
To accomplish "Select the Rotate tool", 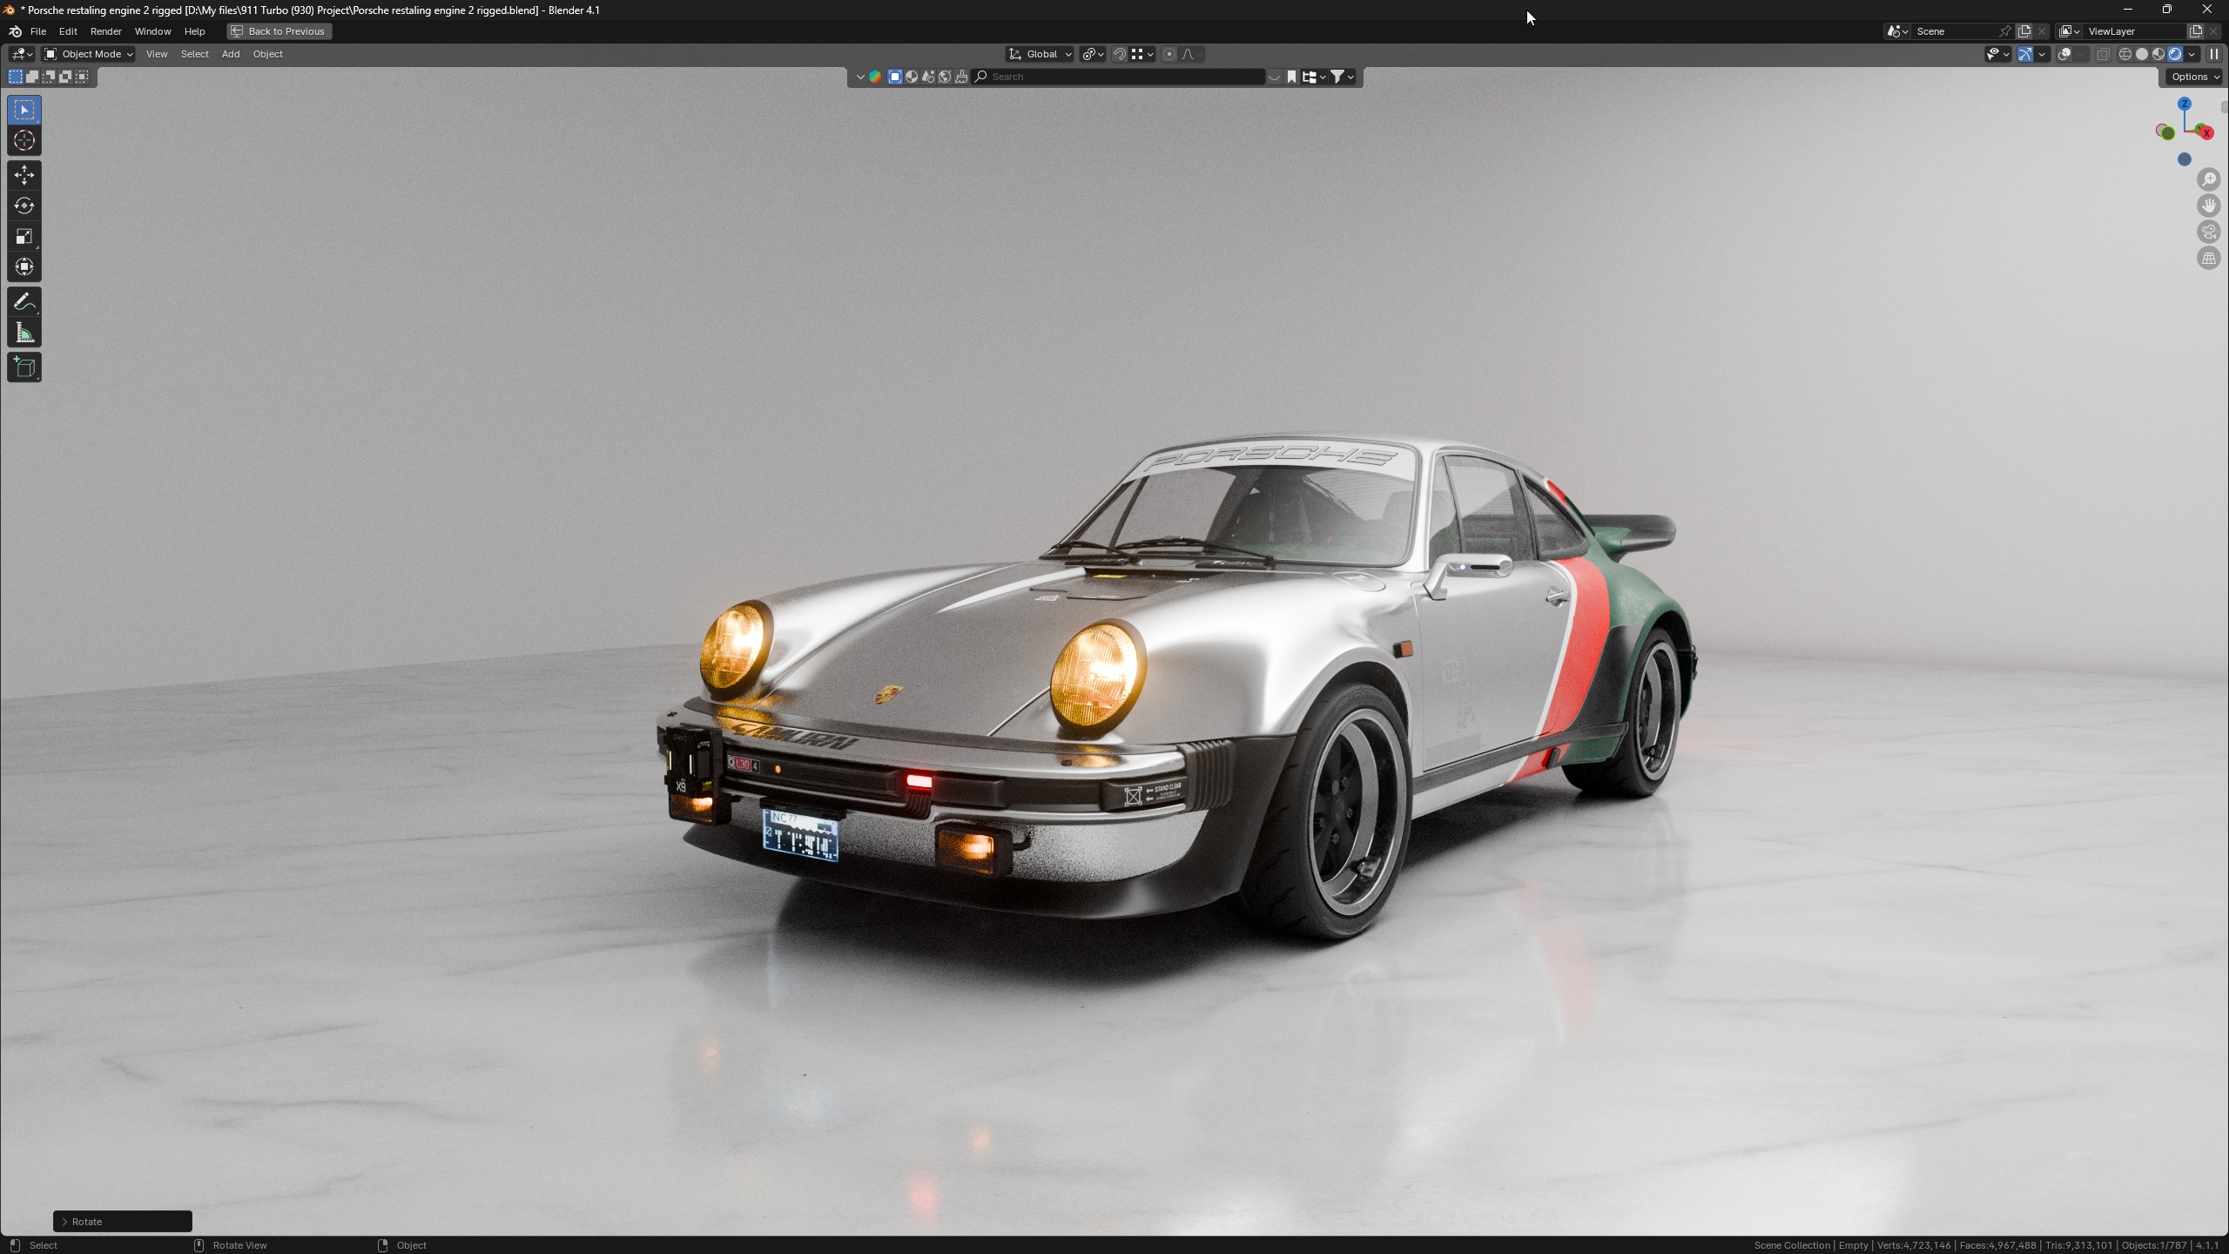I will tap(24, 206).
